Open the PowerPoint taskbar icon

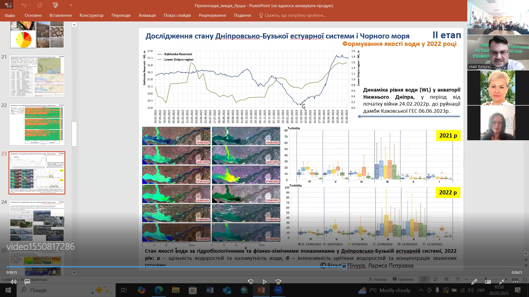(x=261, y=290)
